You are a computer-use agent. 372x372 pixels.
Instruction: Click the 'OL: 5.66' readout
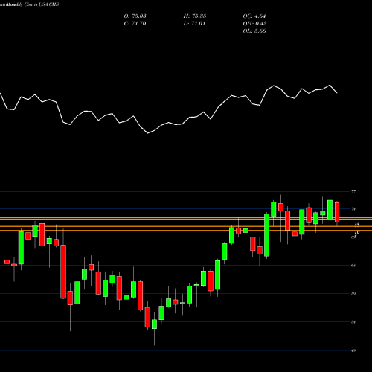coord(254,31)
